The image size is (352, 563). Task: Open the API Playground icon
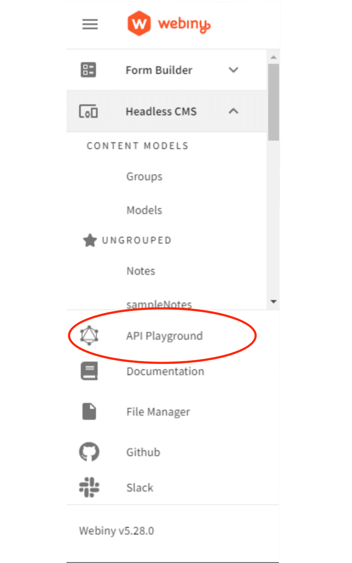[x=90, y=335]
